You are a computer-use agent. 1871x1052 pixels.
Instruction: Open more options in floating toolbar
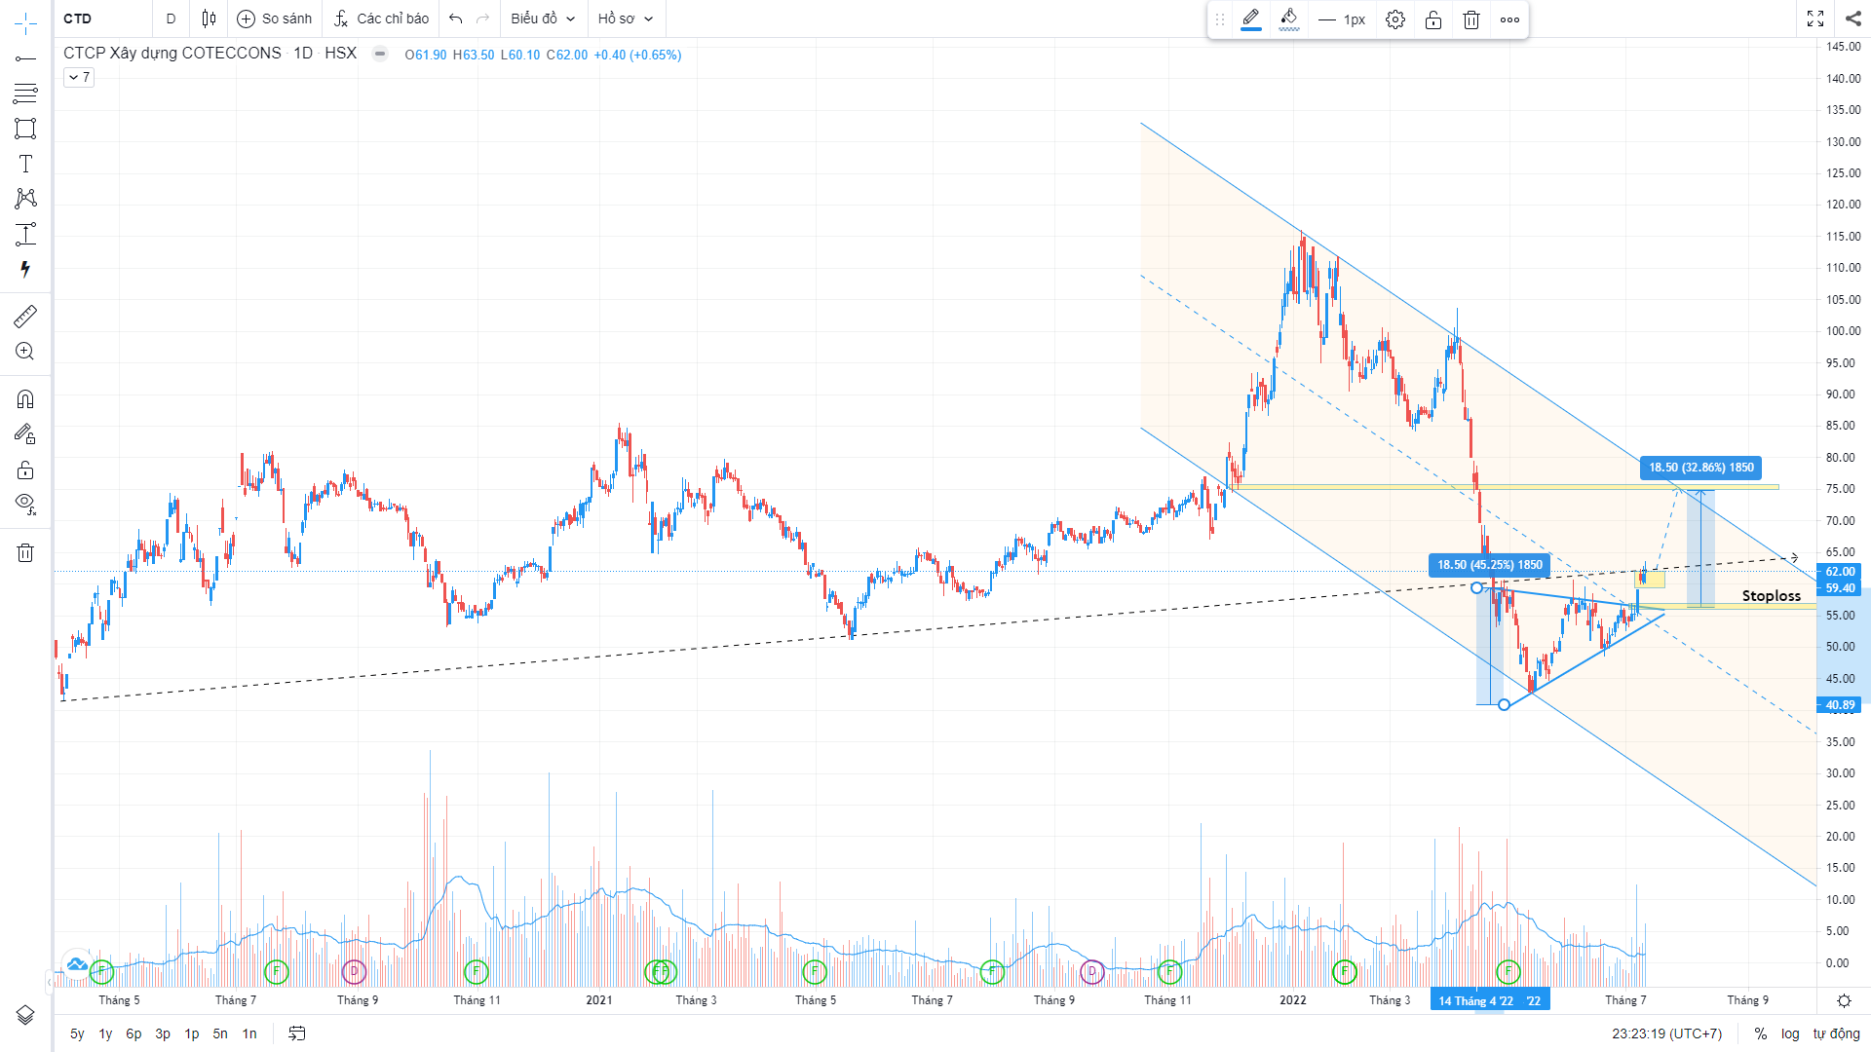click(1509, 19)
